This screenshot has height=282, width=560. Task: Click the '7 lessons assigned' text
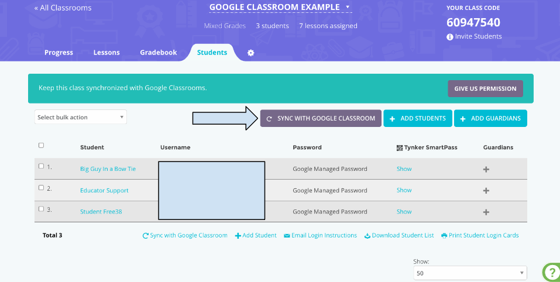tap(328, 26)
